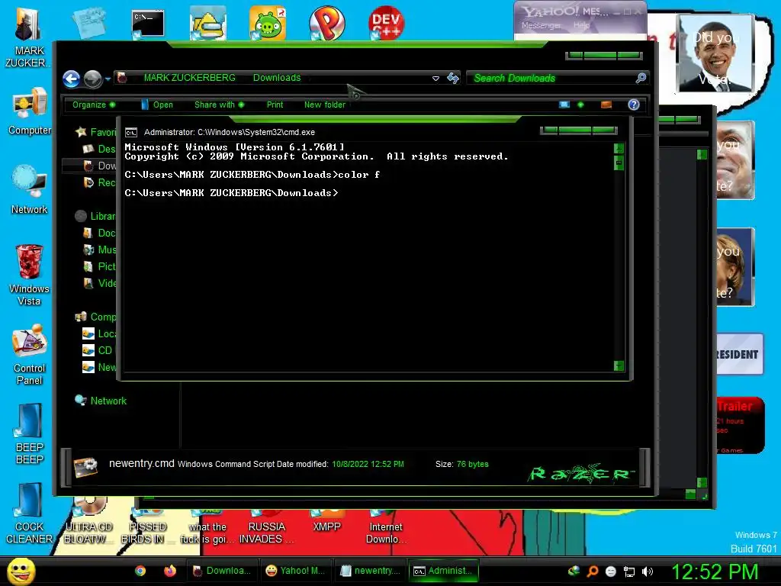Image resolution: width=781 pixels, height=586 pixels.
Task: Click the 12:52 PM taskbar clock
Action: click(715, 571)
